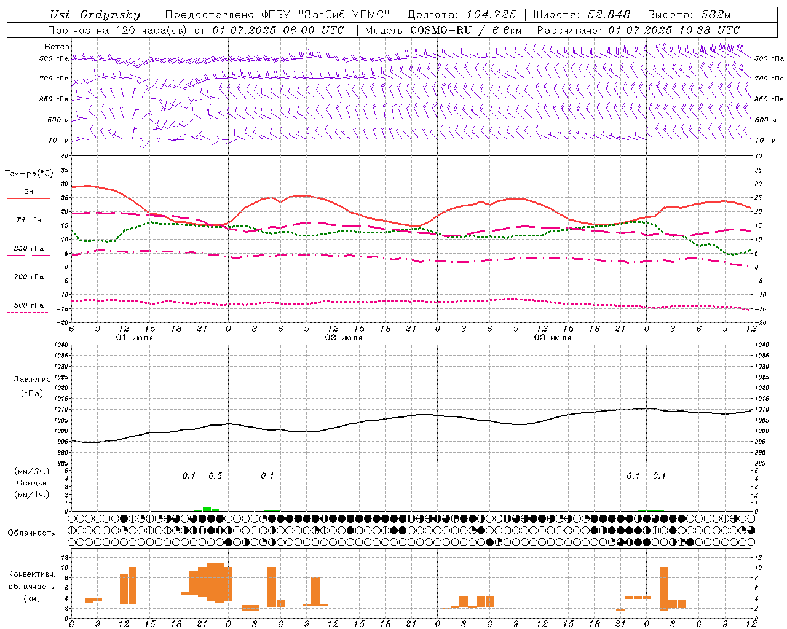Click the green dashed line sample under "Td 2м"
Viewport: 787px width, 629px height.
[x=27, y=227]
